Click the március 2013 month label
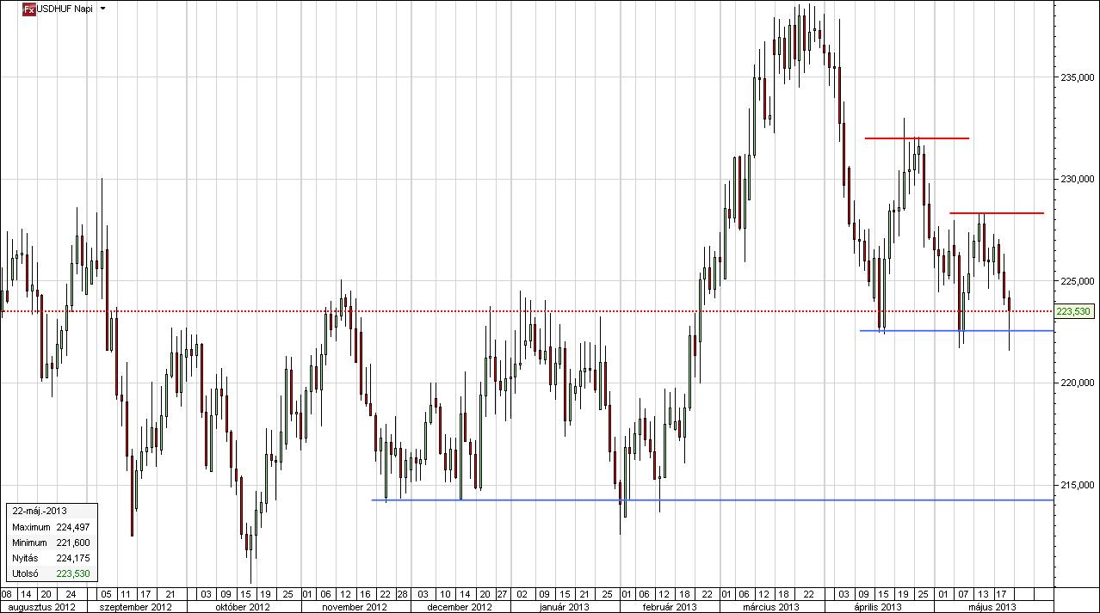 point(771,606)
